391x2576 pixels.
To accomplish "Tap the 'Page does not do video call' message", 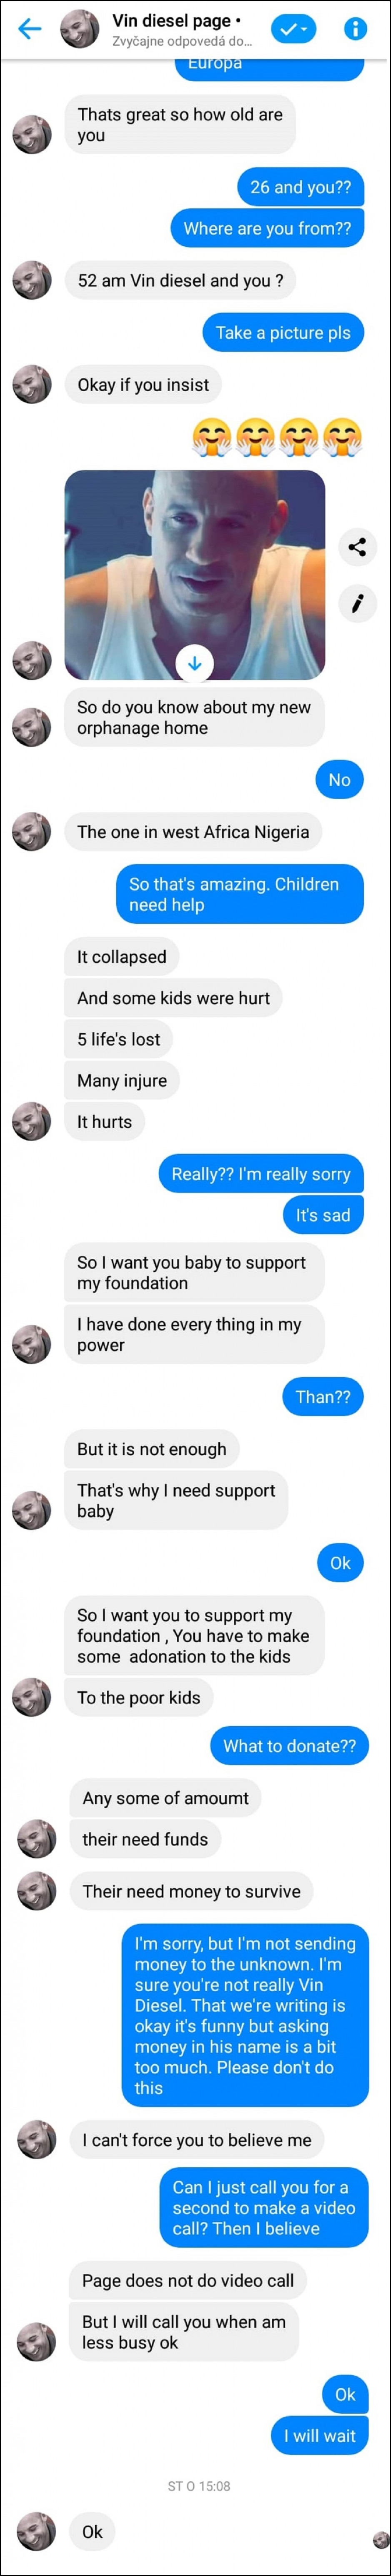I will (x=188, y=2281).
